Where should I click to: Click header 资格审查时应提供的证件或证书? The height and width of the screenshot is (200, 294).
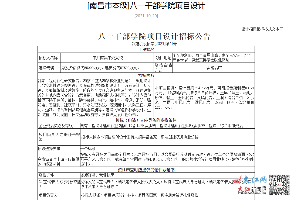pos(146,170)
